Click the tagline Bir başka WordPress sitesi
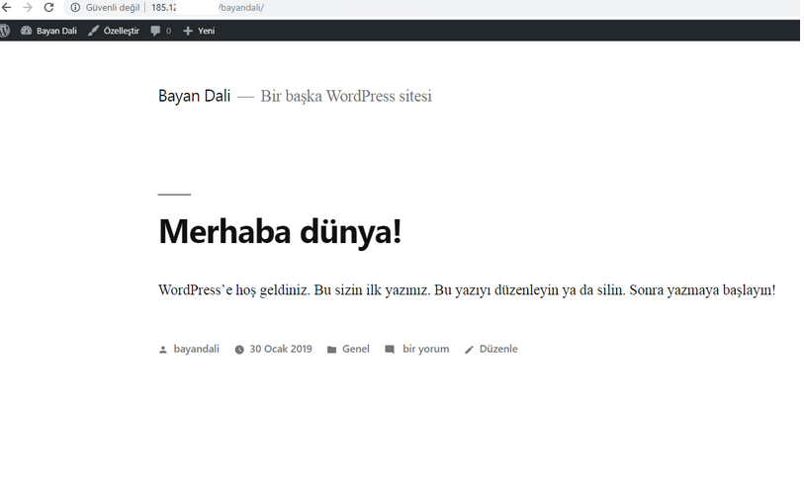This screenshot has height=485, width=804. (x=346, y=96)
